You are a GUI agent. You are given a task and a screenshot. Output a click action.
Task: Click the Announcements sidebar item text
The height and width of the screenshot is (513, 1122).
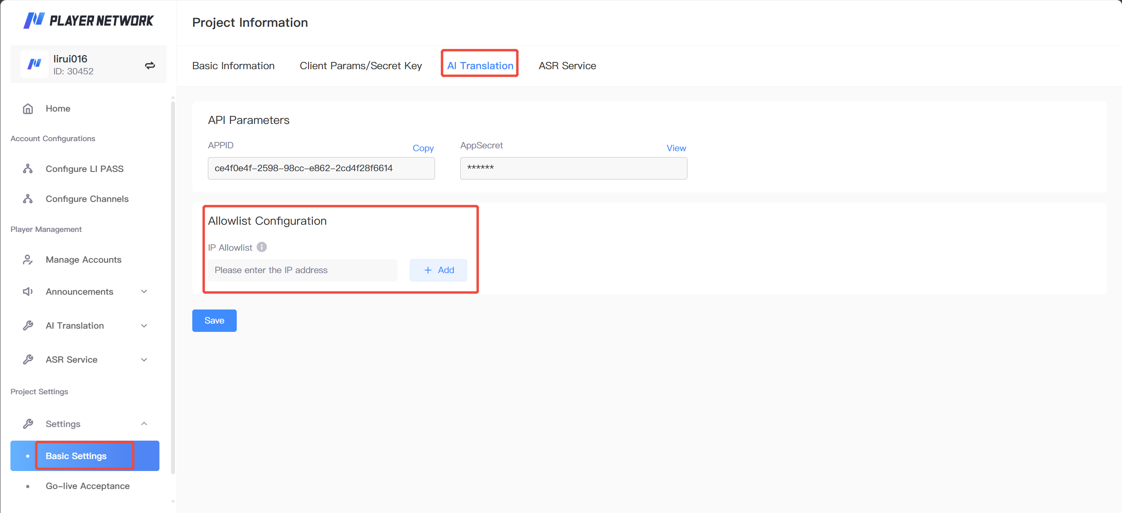click(79, 292)
